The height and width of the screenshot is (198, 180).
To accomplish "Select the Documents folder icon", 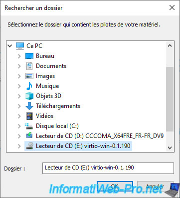I will point(29,66).
